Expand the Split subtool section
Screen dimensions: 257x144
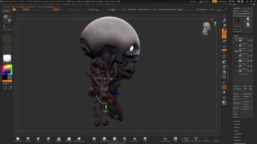[x=235, y=112]
